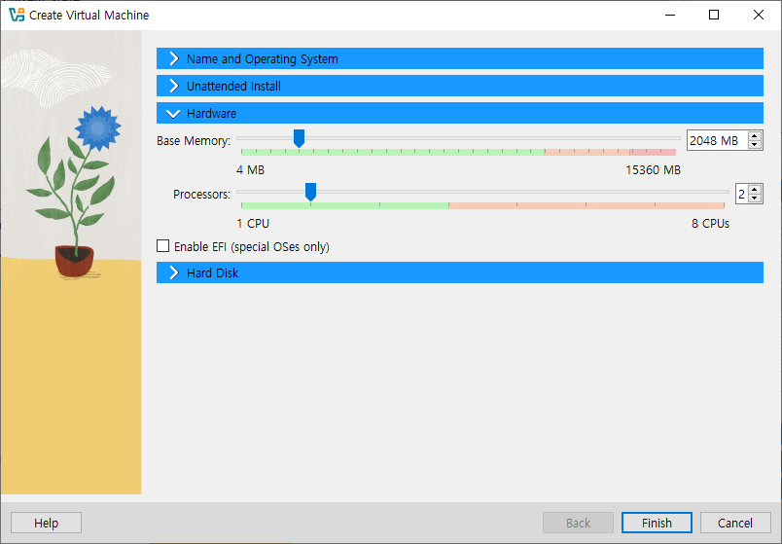Click the Base Memory slider handle

click(x=299, y=138)
